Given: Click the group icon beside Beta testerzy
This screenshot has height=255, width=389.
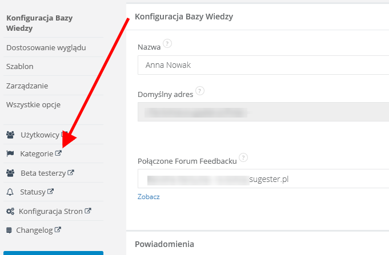Looking at the screenshot, I should (10, 173).
